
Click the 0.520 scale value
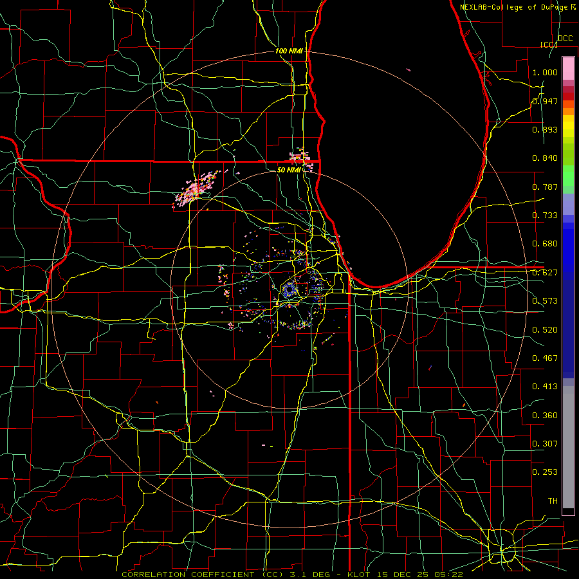click(545, 330)
